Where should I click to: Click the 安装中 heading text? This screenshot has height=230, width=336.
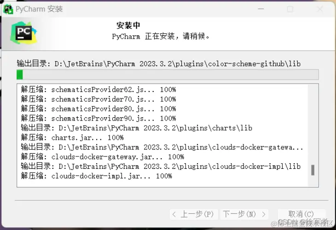pos(128,25)
